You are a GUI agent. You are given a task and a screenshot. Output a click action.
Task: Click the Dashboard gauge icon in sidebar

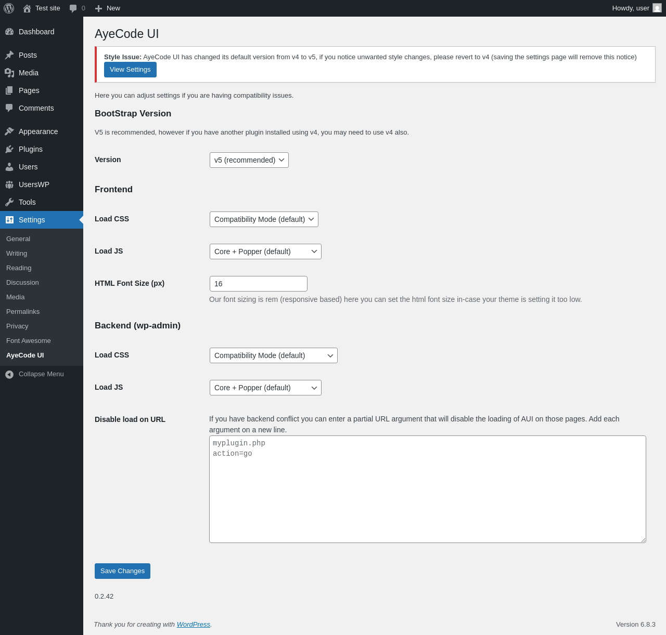(x=9, y=32)
